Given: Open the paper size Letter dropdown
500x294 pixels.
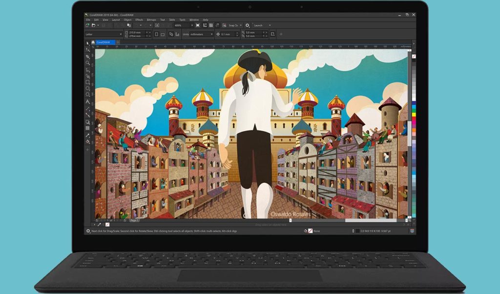Looking at the screenshot, I should tap(121, 34).
